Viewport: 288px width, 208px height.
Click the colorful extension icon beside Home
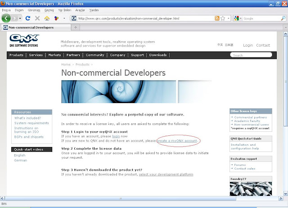point(57,18)
